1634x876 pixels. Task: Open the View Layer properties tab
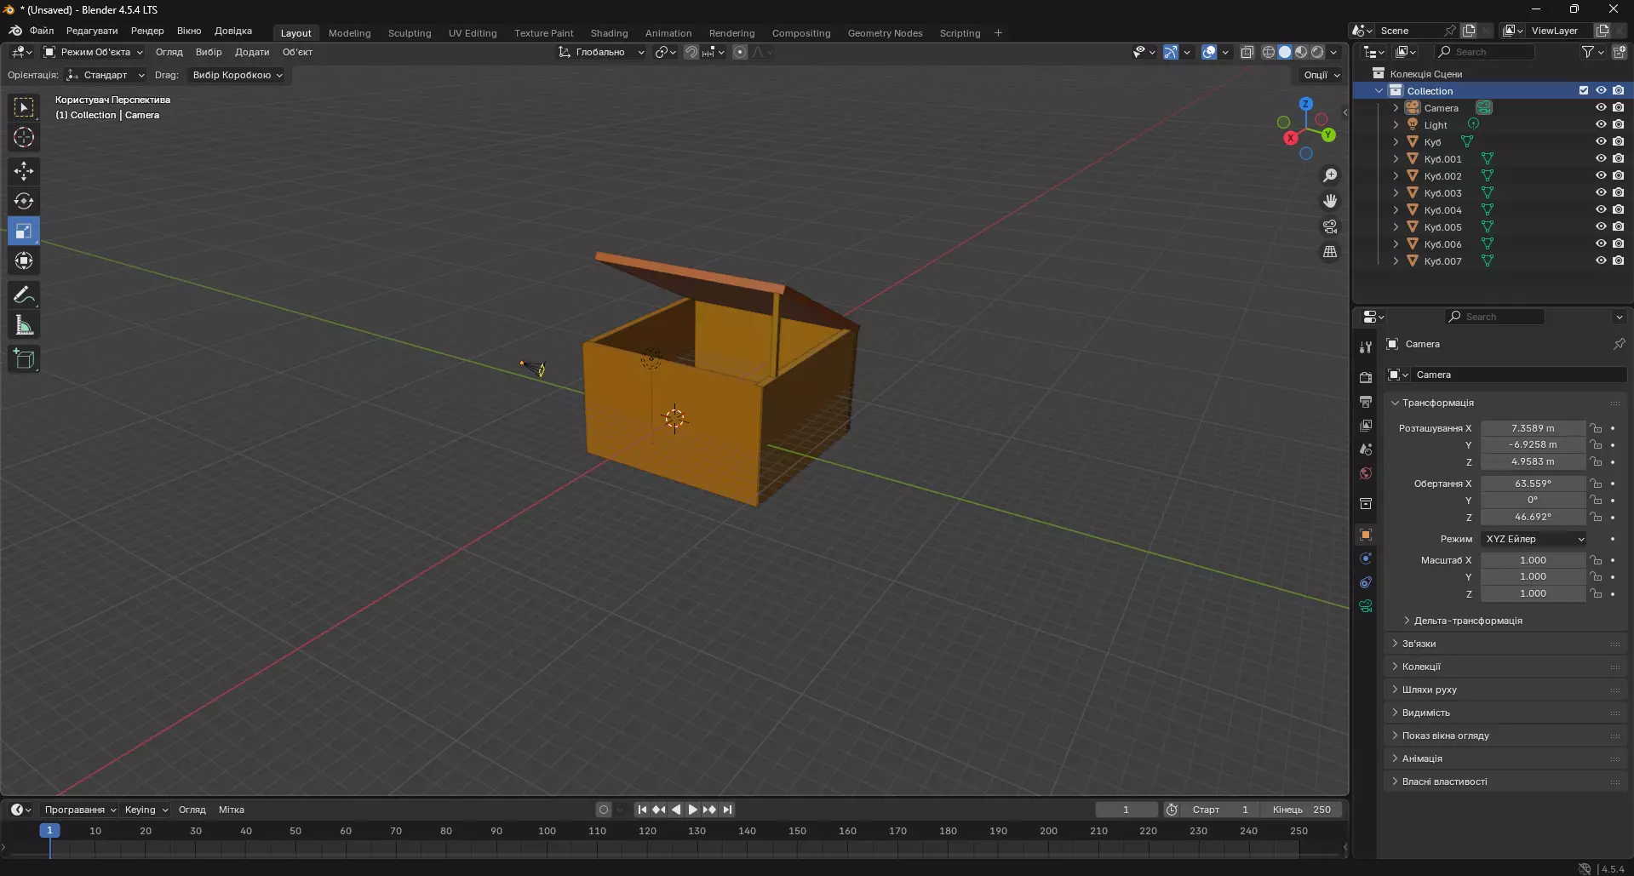tap(1366, 425)
